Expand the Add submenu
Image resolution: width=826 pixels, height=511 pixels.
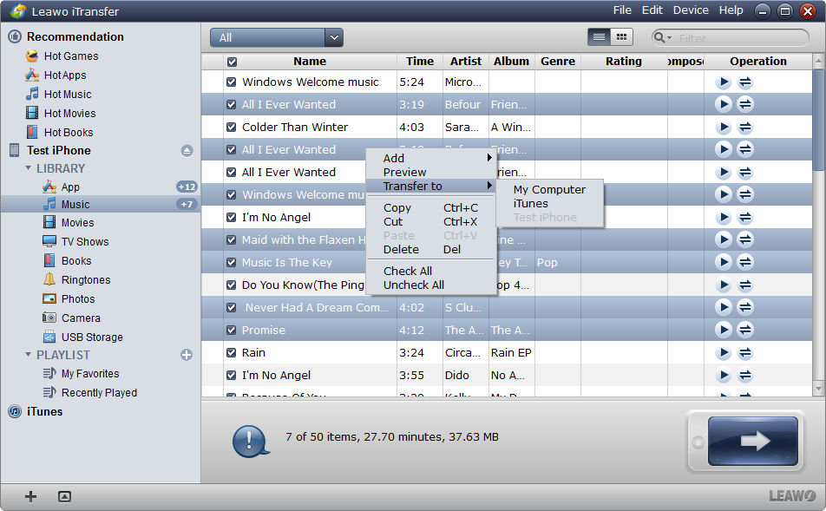(x=431, y=158)
